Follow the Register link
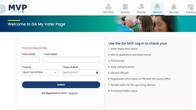The width and height of the screenshot is (196, 110). click(x=73, y=93)
